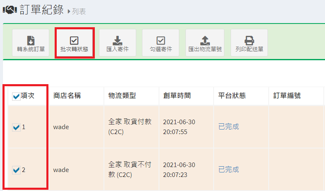The image size is (325, 191).
Task: Uncheck the checkbox for row 2
Action: 16,170
